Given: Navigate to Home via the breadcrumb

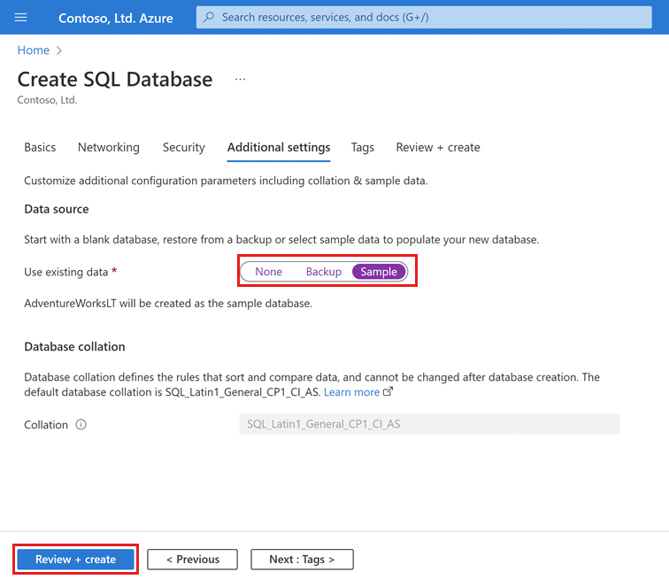Looking at the screenshot, I should [33, 50].
